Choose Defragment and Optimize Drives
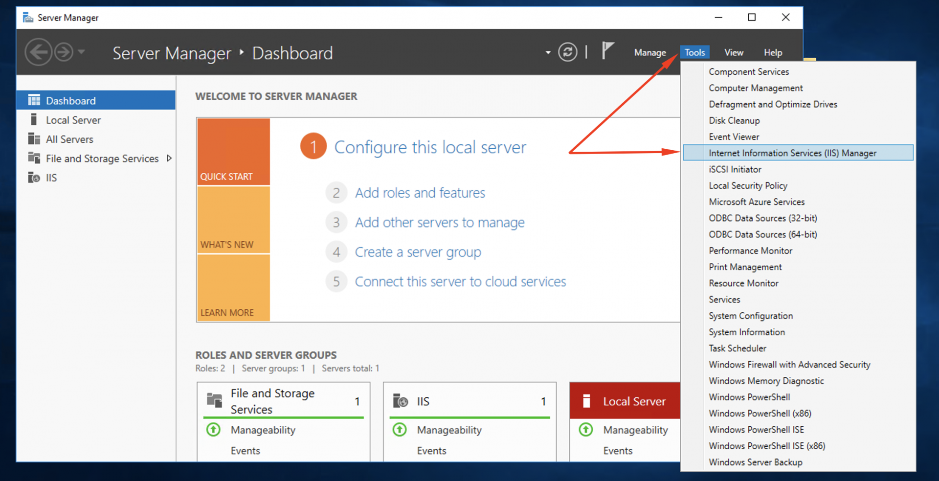Image resolution: width=939 pixels, height=481 pixels. [x=798, y=104]
